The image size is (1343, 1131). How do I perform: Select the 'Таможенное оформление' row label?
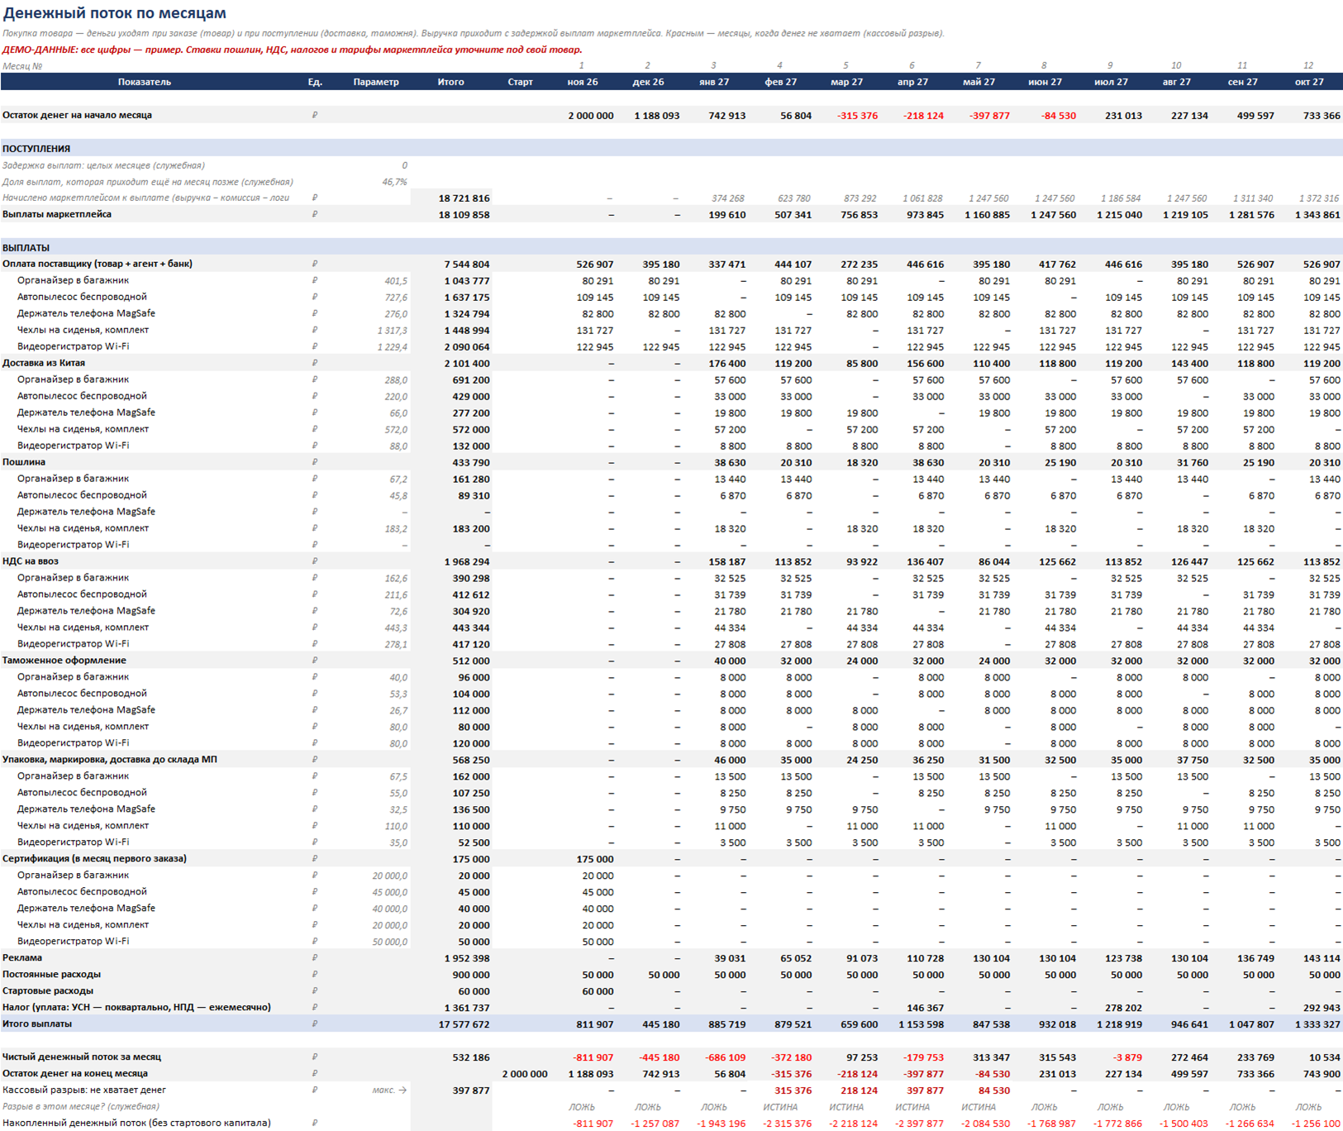pyautogui.click(x=64, y=661)
